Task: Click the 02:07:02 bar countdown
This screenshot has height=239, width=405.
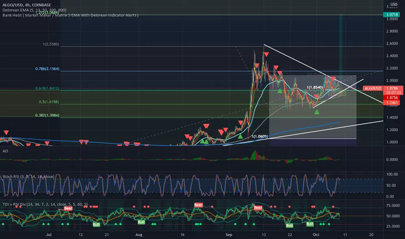Action: (x=394, y=93)
